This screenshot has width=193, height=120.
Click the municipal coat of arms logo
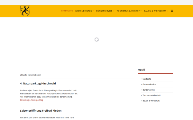point(25,11)
